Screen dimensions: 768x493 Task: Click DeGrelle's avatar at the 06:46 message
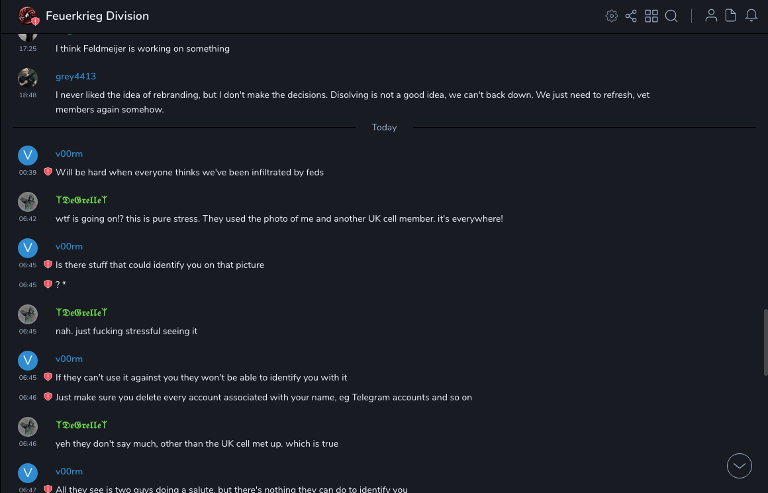click(x=28, y=427)
